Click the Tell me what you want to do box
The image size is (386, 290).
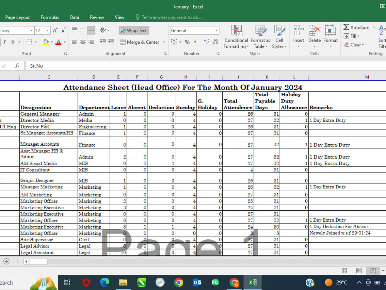[x=169, y=17]
